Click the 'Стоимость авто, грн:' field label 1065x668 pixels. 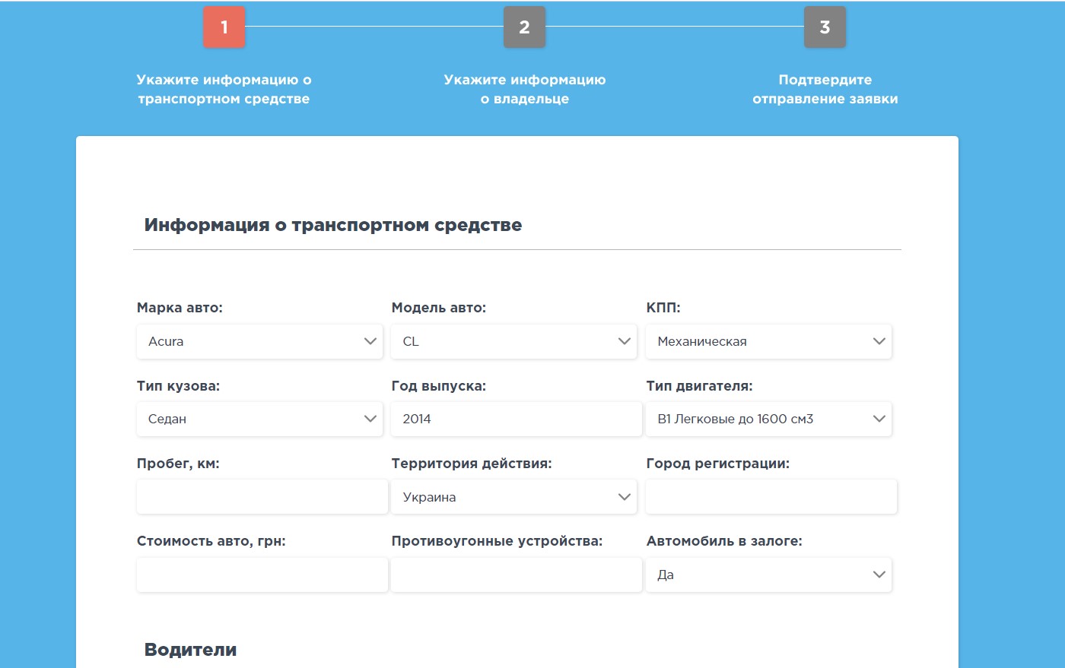point(211,541)
